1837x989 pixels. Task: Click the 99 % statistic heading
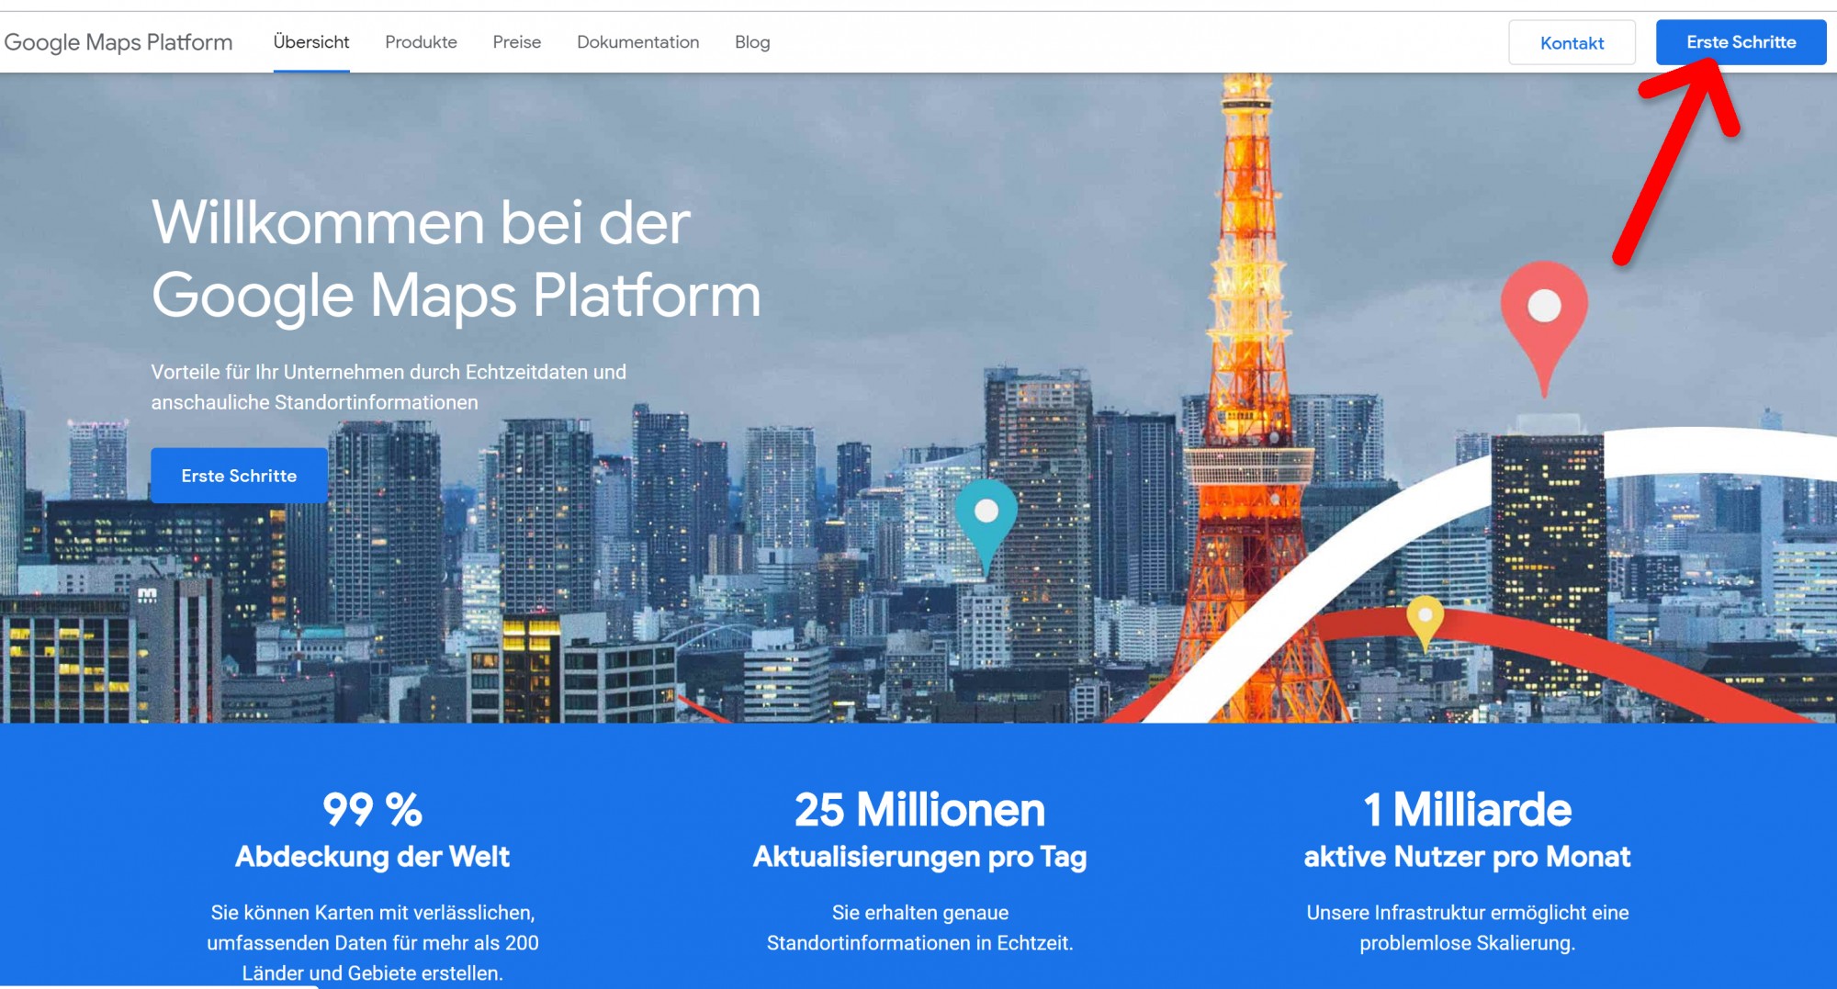372,809
